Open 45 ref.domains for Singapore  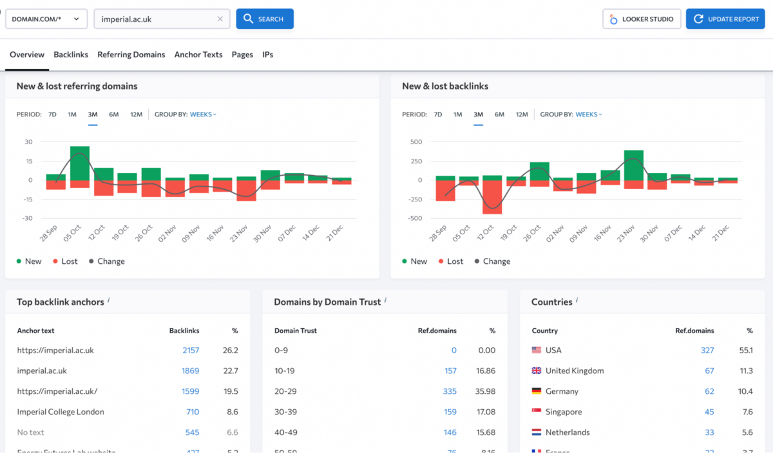pyautogui.click(x=710, y=412)
